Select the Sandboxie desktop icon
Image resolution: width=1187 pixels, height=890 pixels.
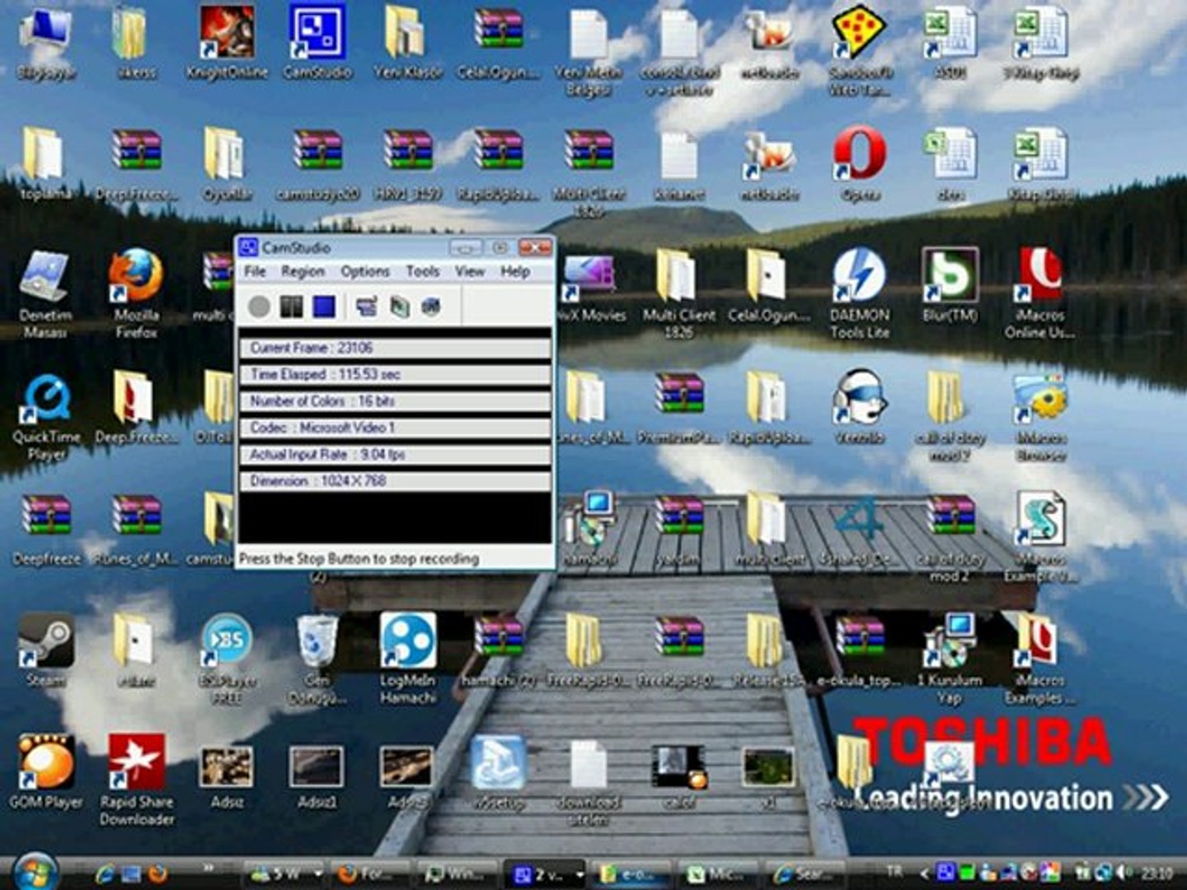pos(860,49)
